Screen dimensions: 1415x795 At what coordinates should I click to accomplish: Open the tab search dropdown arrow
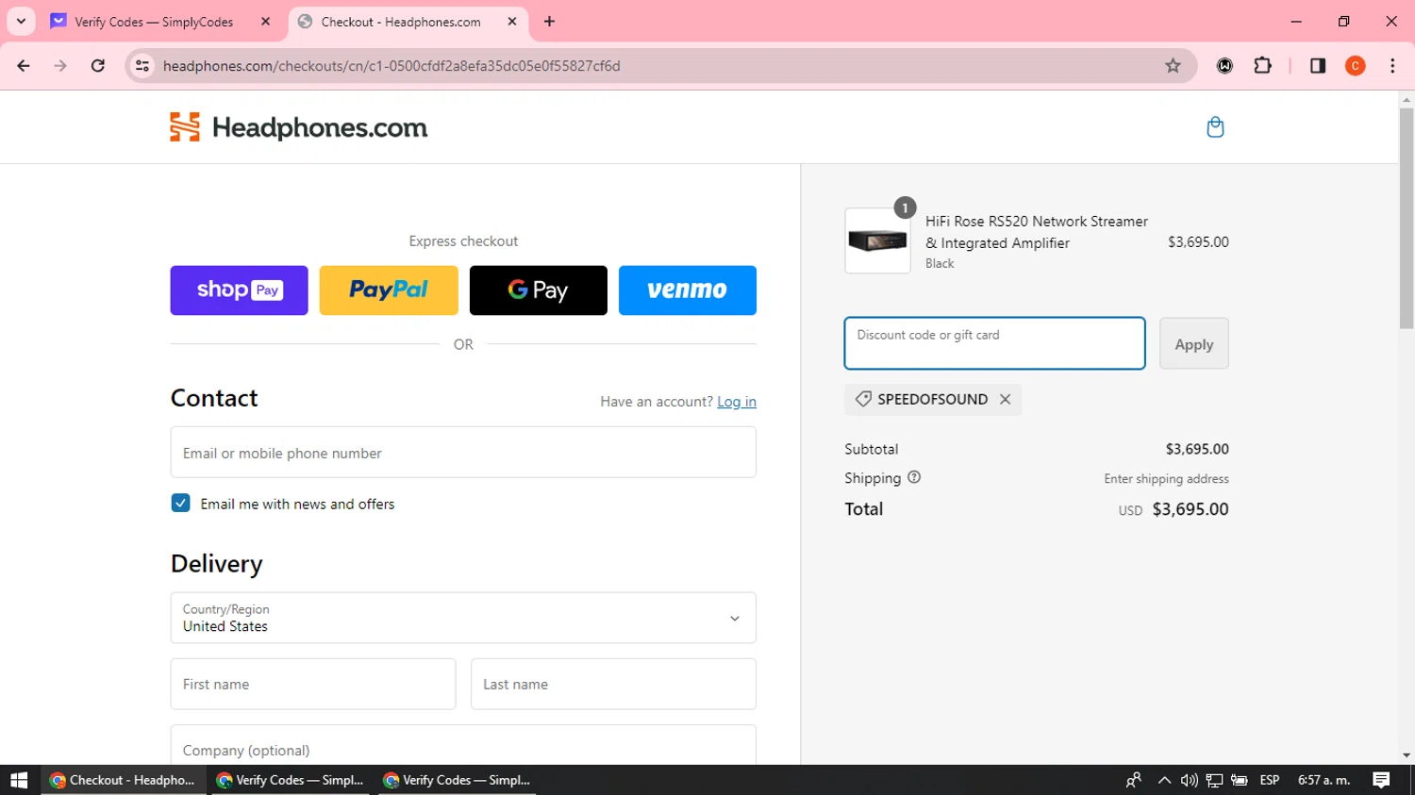click(21, 21)
